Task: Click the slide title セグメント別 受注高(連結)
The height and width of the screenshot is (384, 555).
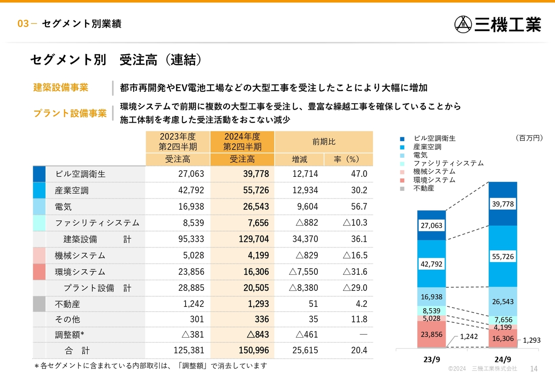Action: [x=116, y=60]
